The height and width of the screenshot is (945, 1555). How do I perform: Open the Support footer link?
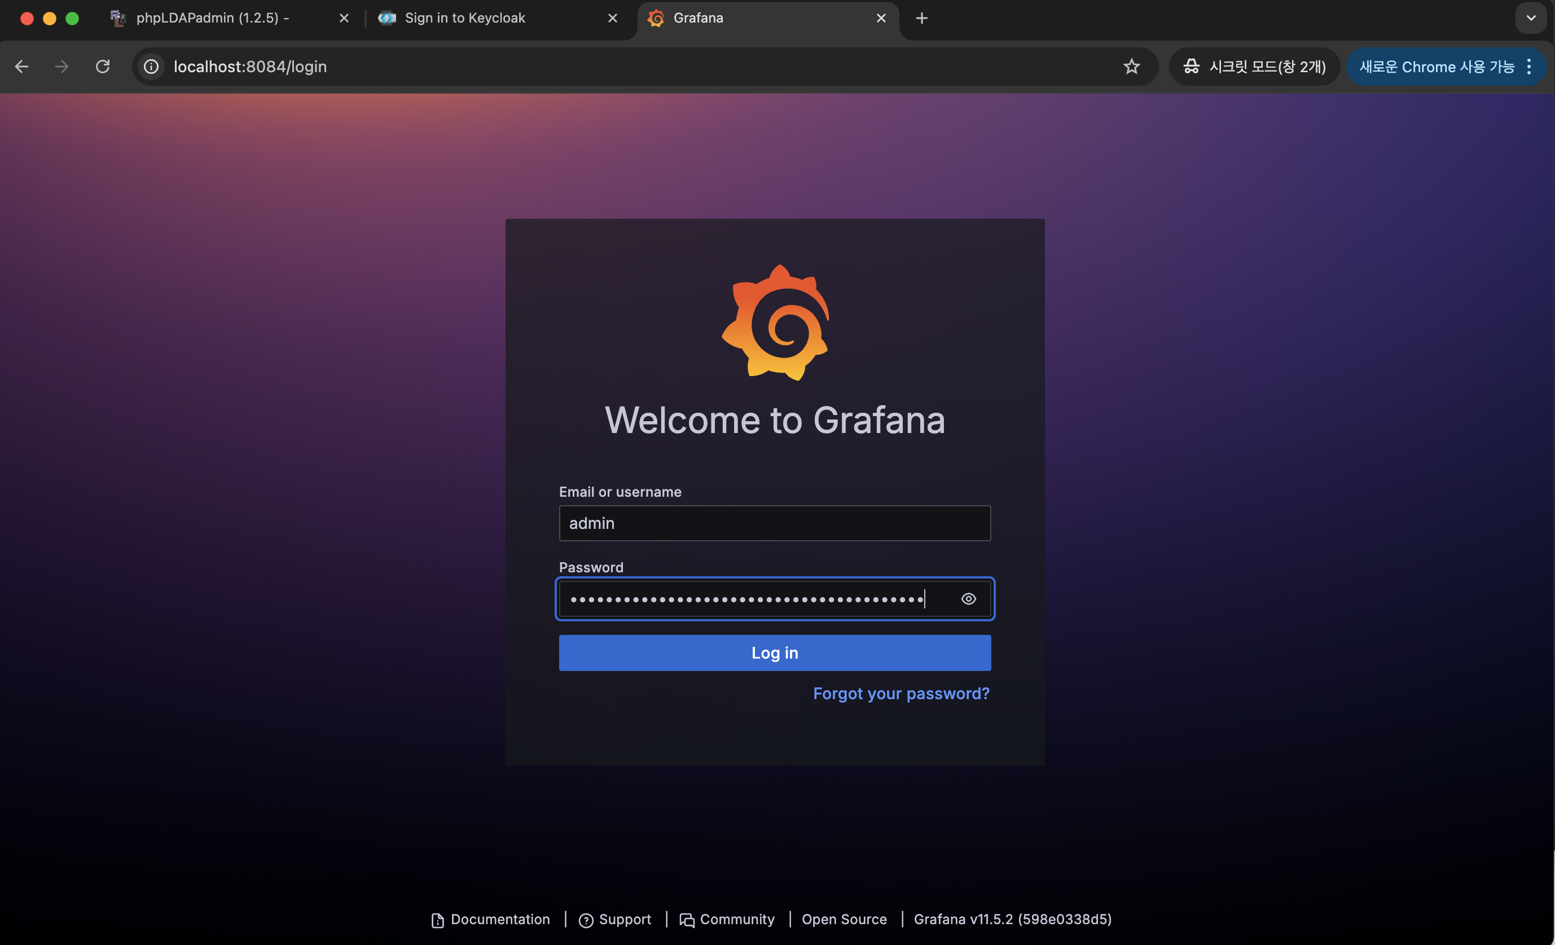click(x=614, y=919)
